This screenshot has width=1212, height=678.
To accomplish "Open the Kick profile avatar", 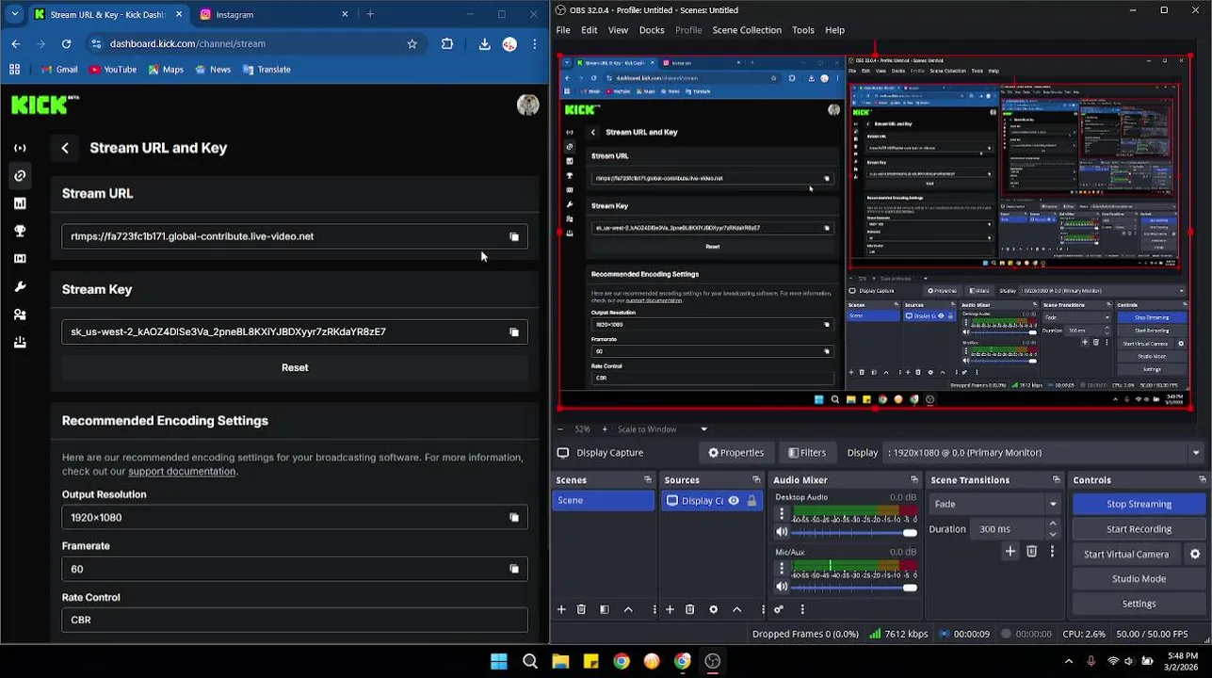I will pos(527,105).
